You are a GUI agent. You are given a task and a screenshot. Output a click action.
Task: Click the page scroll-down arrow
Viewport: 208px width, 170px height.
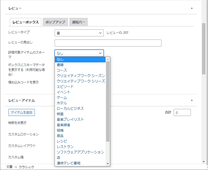point(204,162)
